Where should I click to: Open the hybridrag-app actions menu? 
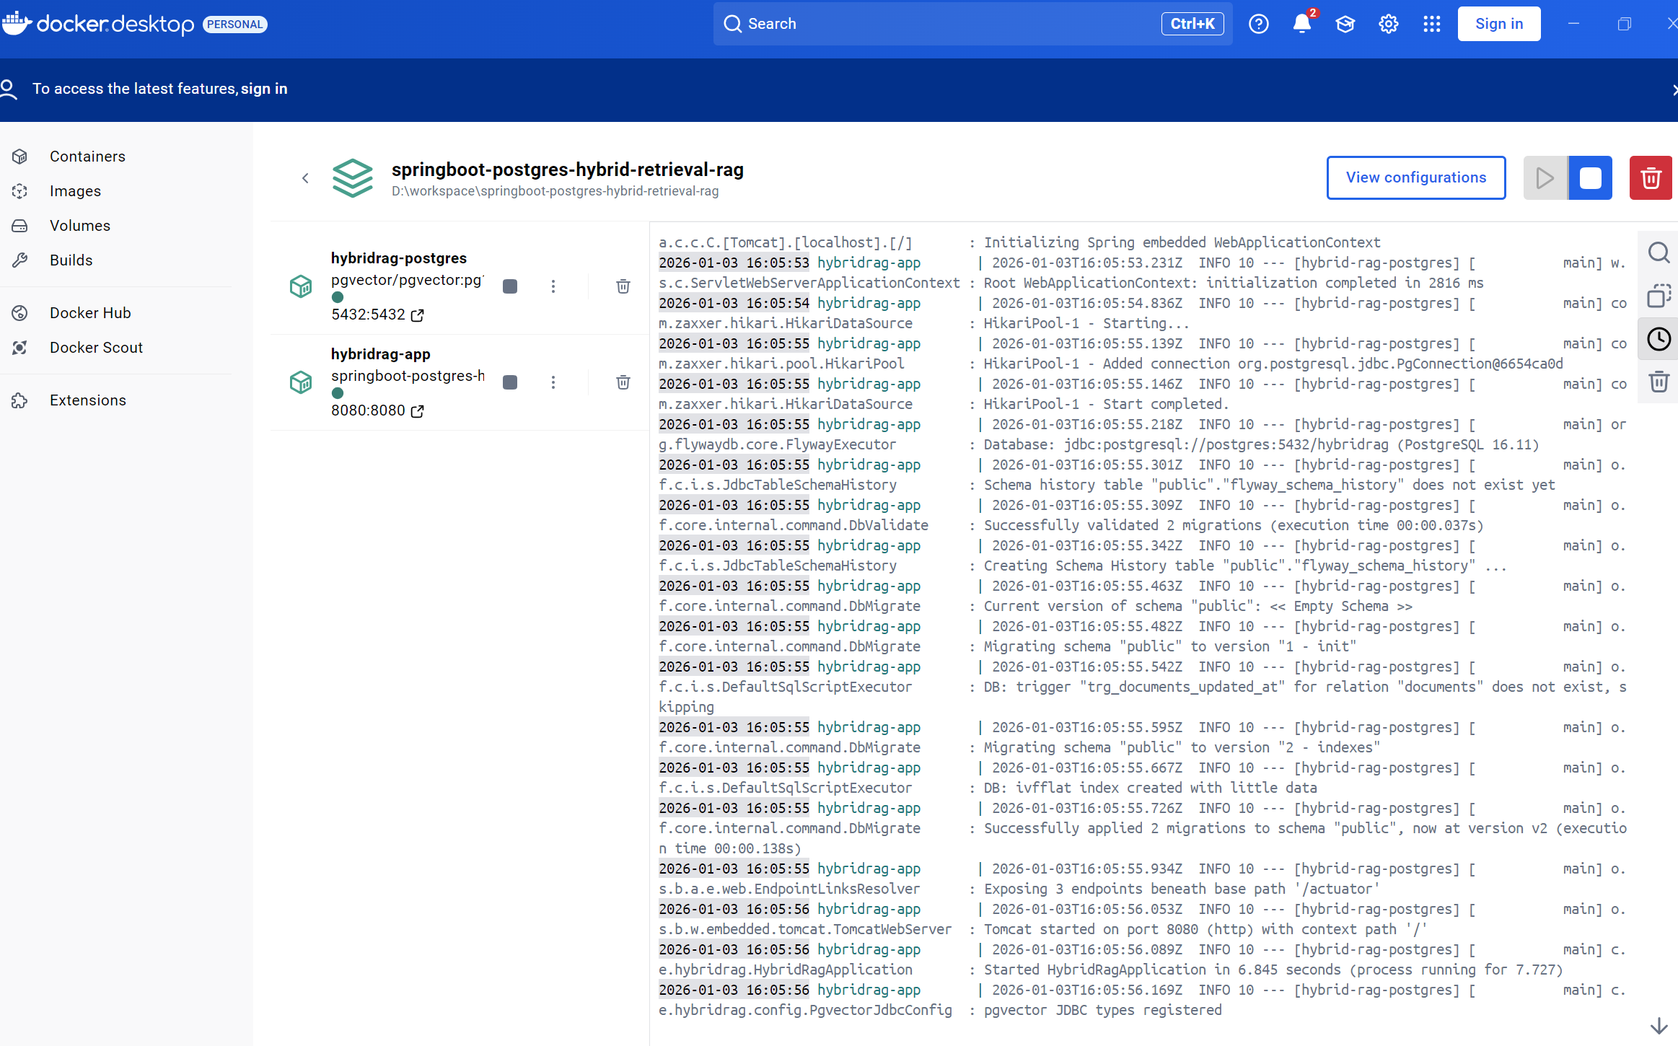click(553, 382)
